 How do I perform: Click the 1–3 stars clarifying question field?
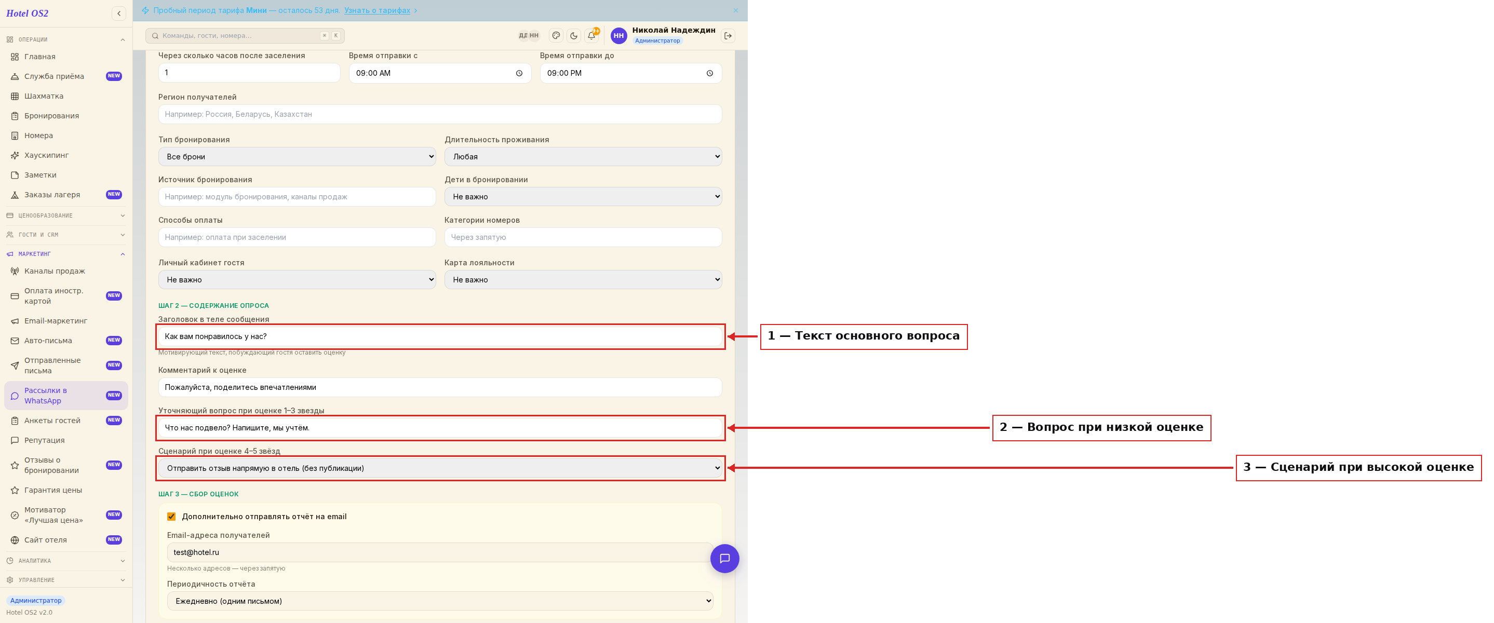(440, 428)
